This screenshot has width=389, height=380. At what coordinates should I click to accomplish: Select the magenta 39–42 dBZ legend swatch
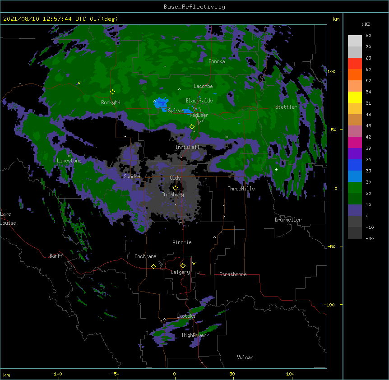click(x=355, y=142)
